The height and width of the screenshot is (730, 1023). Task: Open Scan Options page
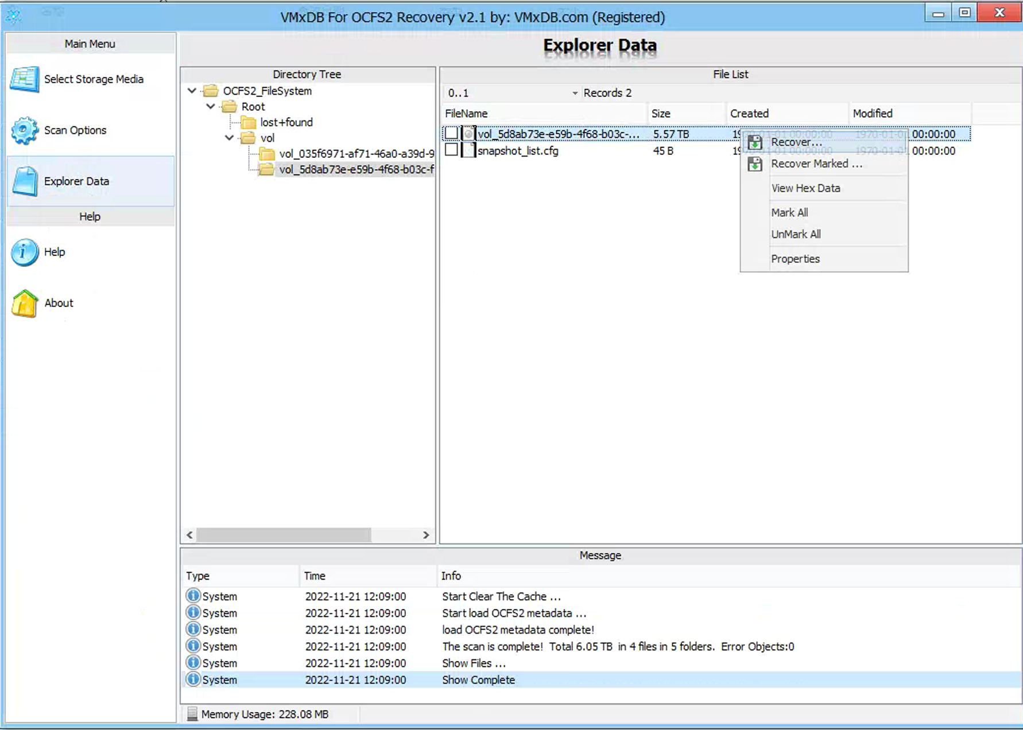click(x=91, y=130)
